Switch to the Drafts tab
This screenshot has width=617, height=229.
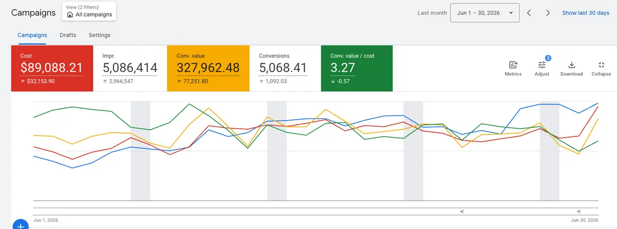pos(68,35)
